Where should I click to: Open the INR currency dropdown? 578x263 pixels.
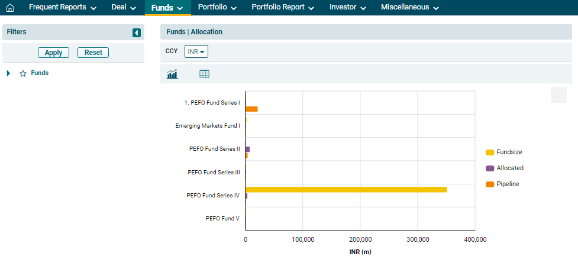click(196, 52)
